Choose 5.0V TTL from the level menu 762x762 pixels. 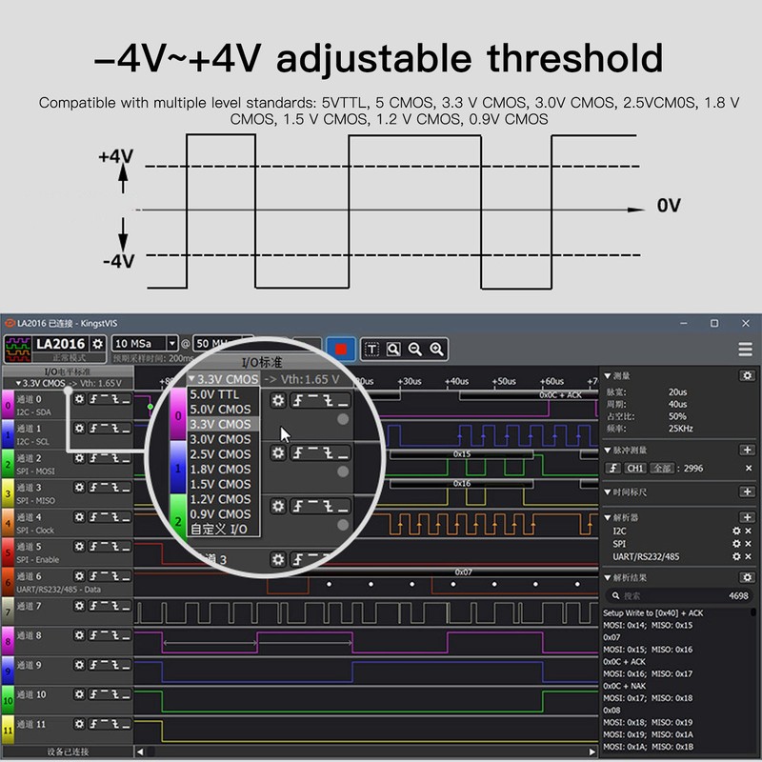coord(212,394)
